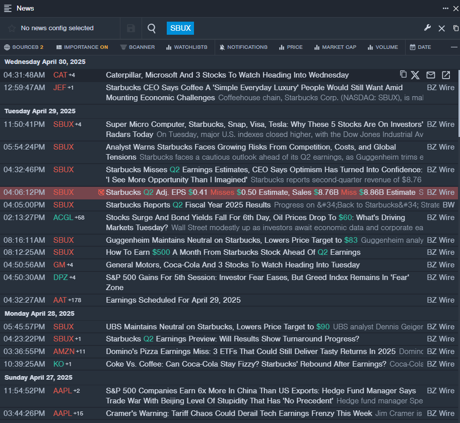Collapse the filter bar with minus icon
This screenshot has width=460, height=423.
[x=454, y=47]
